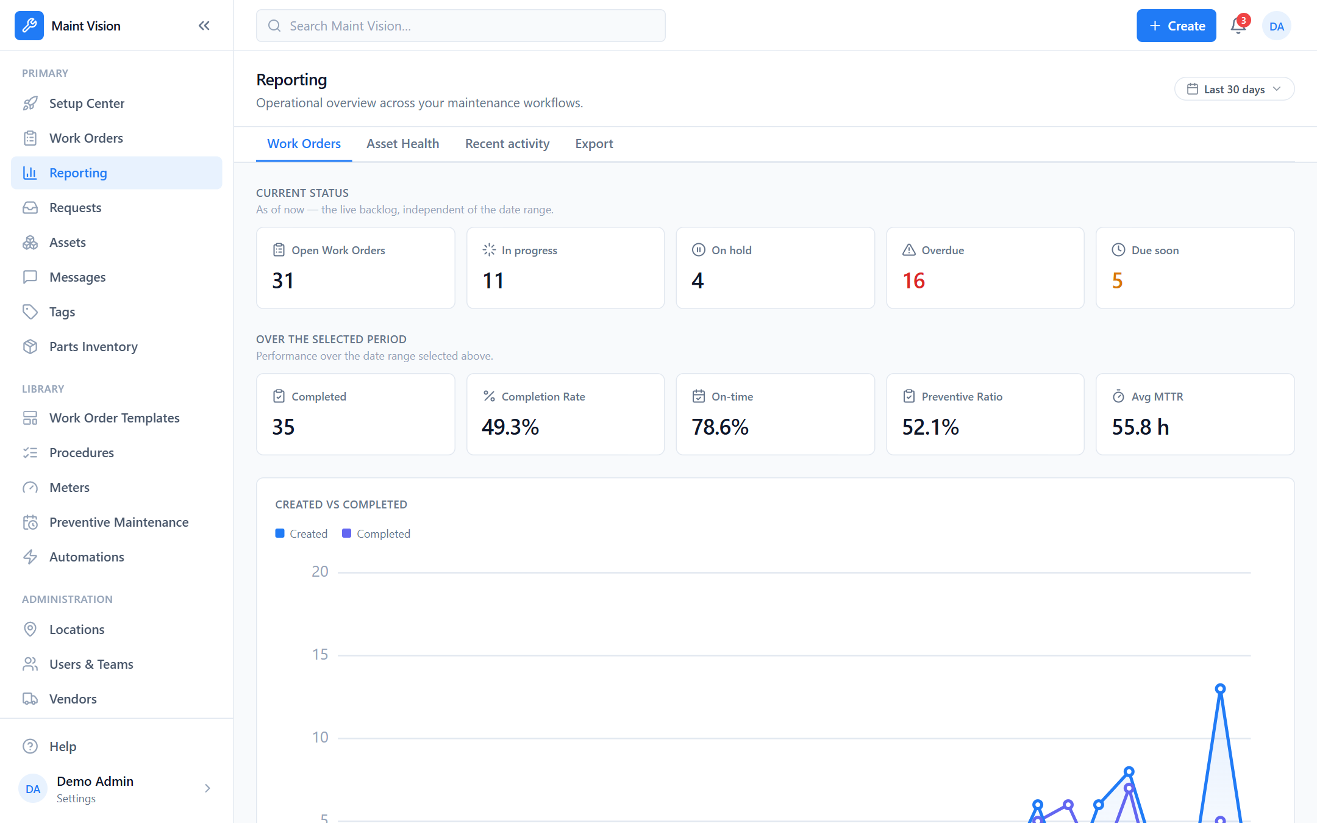Image resolution: width=1317 pixels, height=823 pixels.
Task: Switch to the Work Orders tab
Action: pyautogui.click(x=304, y=144)
